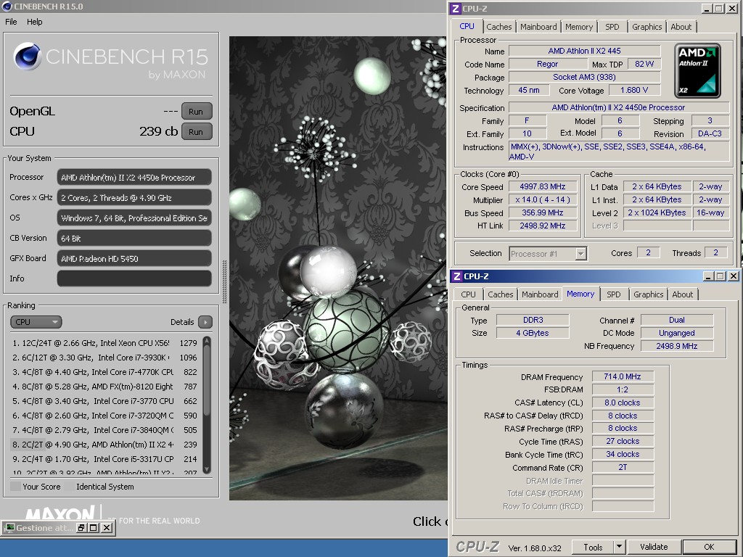The image size is (743, 557).
Task: Select ranking entry Intel Core i7-3840QM
Action: [104, 430]
